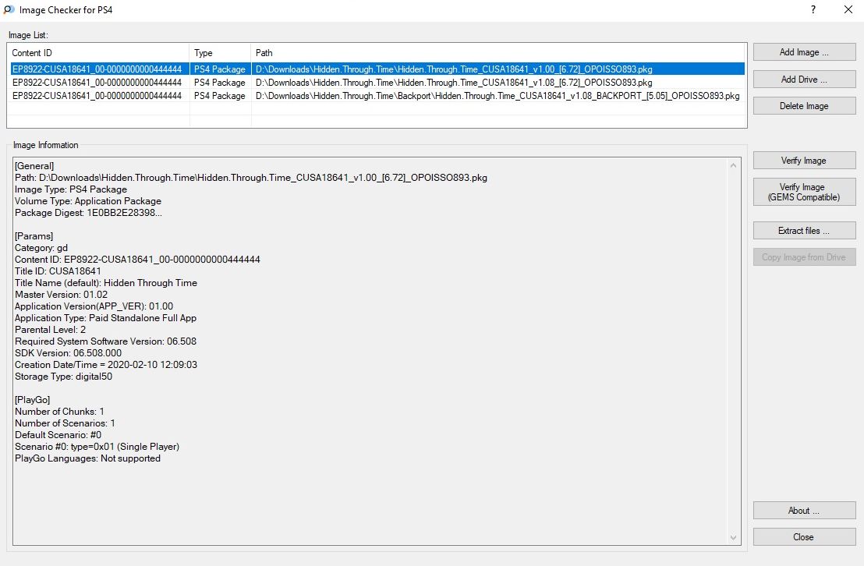Image resolution: width=864 pixels, height=566 pixels.
Task: Click Verify Image button
Action: click(x=804, y=161)
